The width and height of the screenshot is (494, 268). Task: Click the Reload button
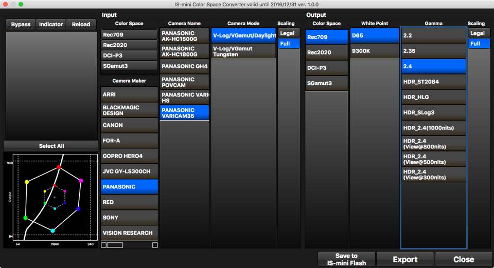coord(81,24)
